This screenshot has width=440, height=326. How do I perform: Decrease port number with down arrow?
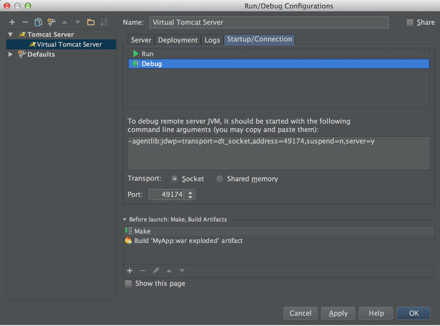tap(190, 197)
